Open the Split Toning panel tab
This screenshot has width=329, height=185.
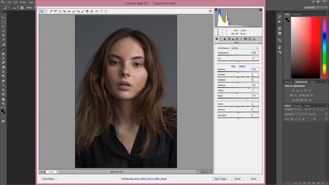point(233,39)
